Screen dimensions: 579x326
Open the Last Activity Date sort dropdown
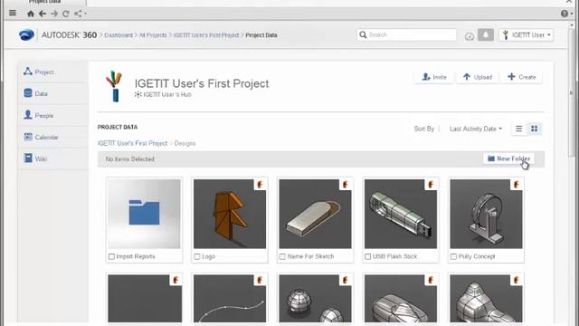point(476,129)
